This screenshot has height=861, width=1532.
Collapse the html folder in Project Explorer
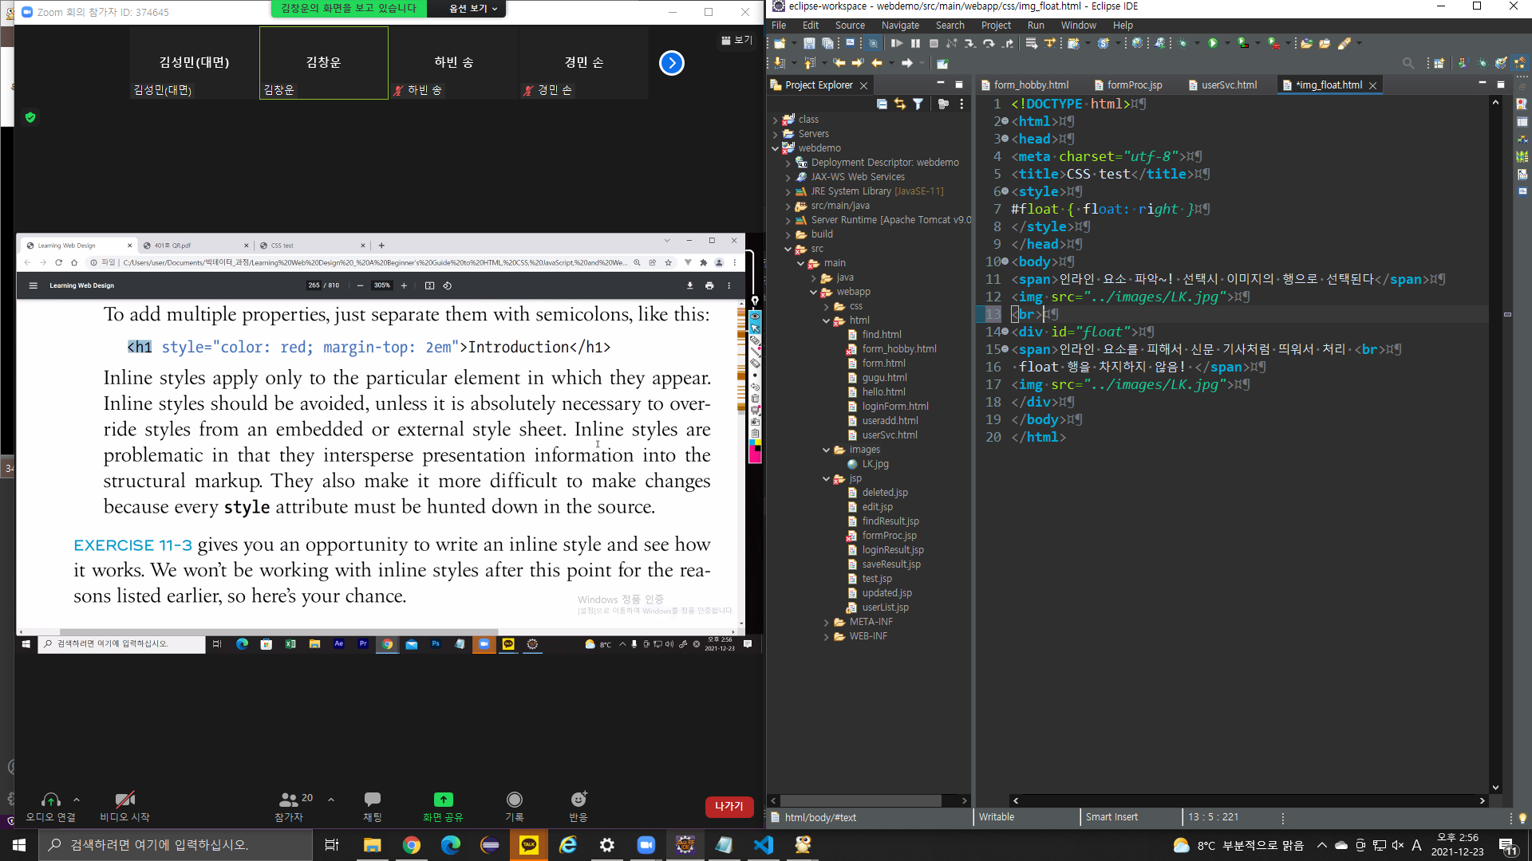click(x=827, y=320)
